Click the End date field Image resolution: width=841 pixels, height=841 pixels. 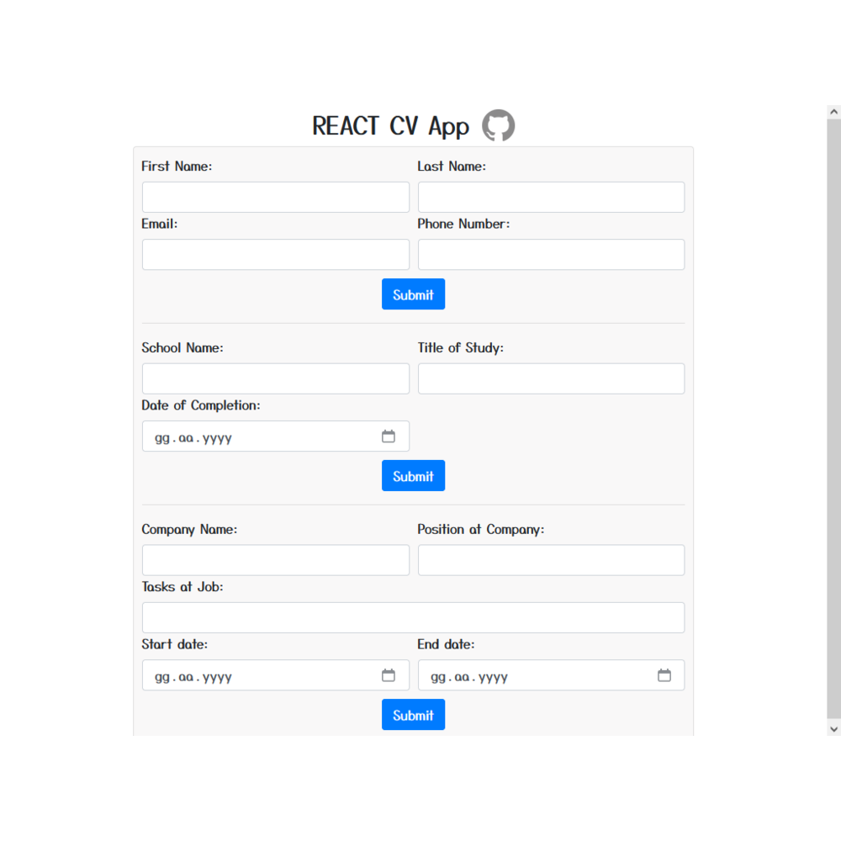click(x=552, y=675)
